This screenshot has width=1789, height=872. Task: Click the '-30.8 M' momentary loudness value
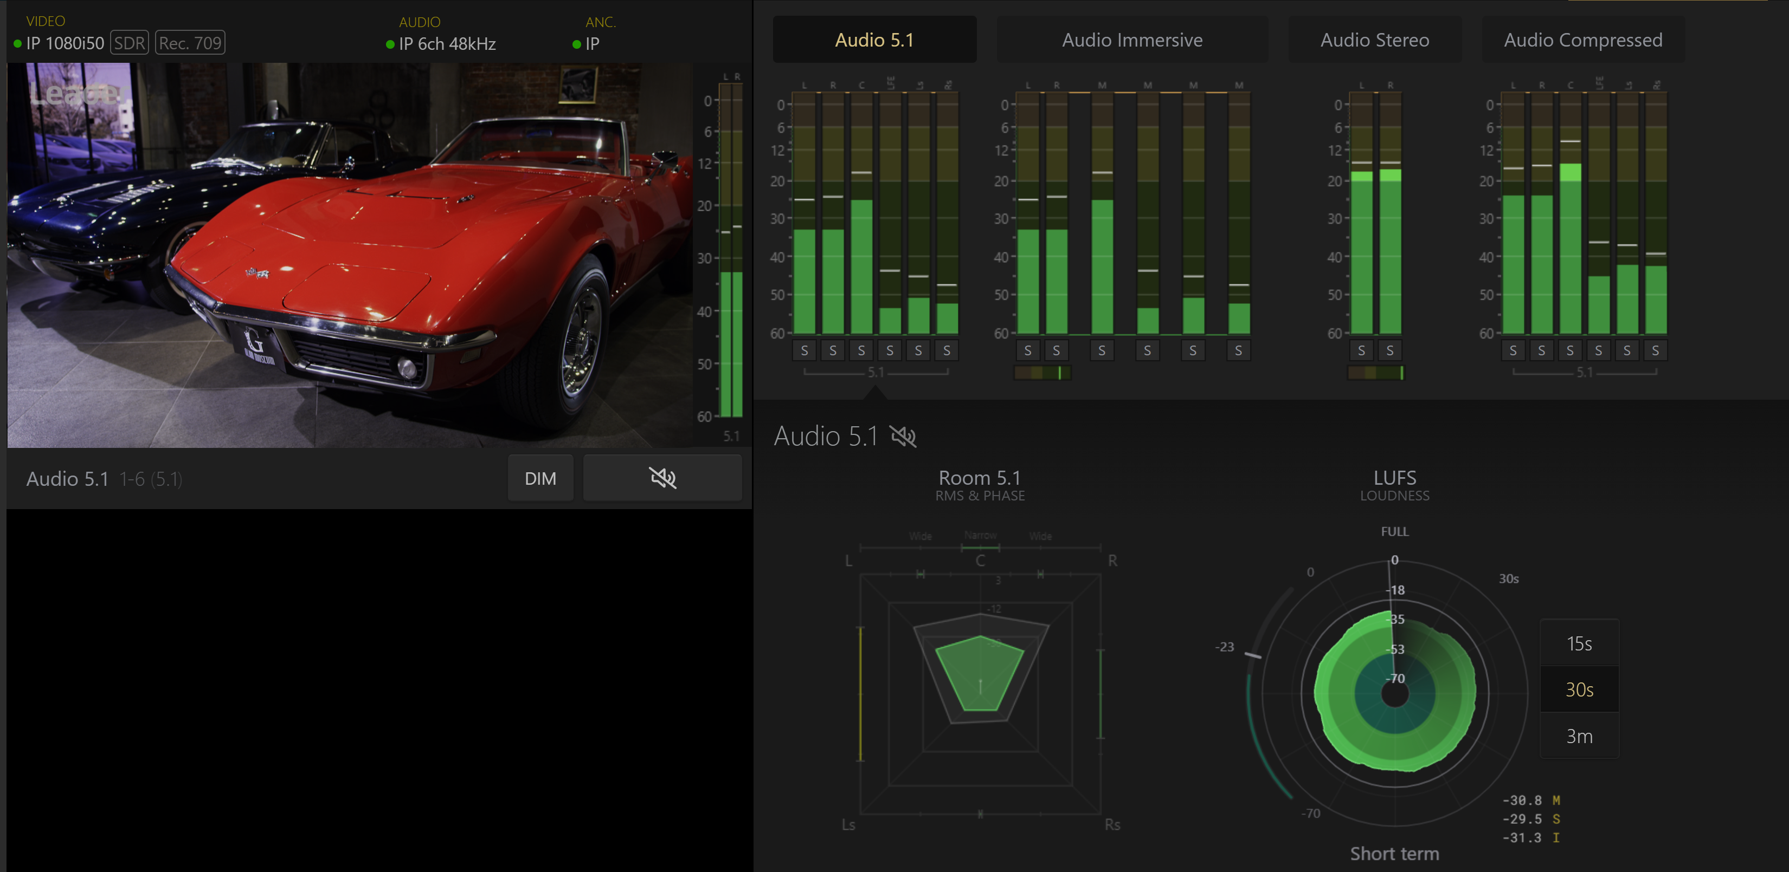pos(1531,800)
